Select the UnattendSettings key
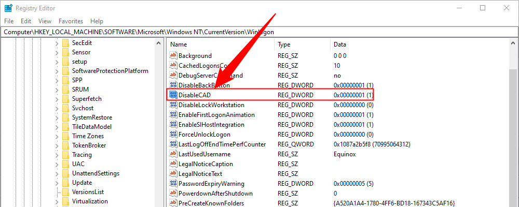 (x=95, y=173)
